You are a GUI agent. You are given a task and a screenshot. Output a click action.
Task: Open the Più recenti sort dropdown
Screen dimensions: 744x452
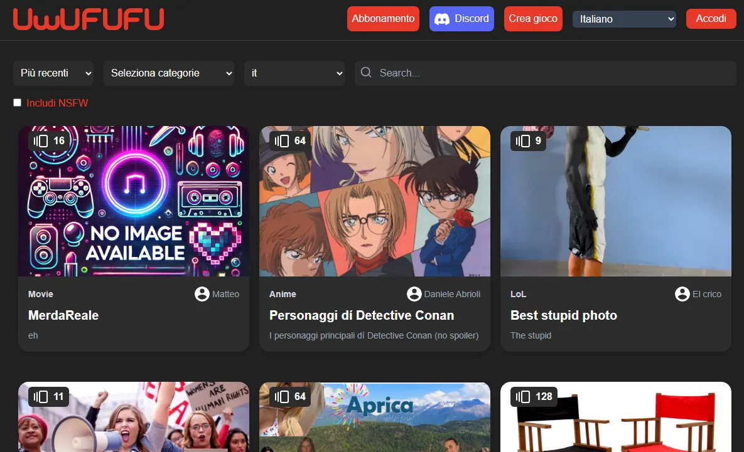[x=53, y=73]
